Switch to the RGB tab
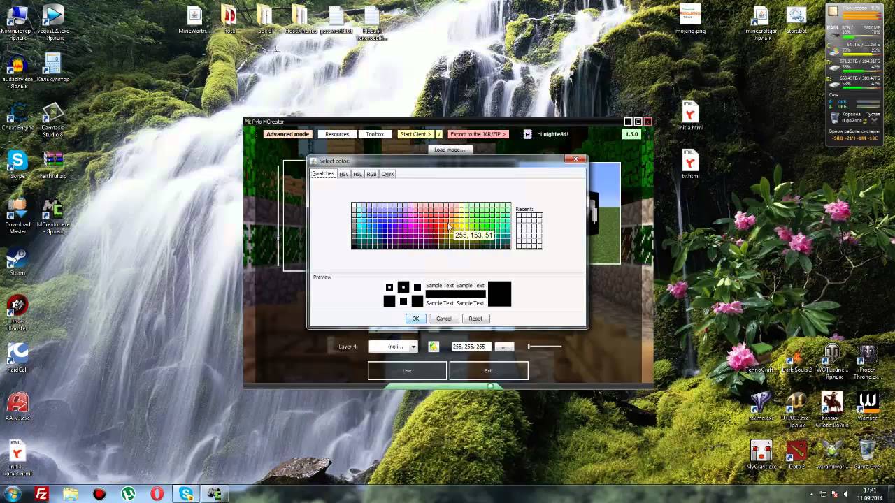The image size is (895, 503). pyautogui.click(x=371, y=174)
